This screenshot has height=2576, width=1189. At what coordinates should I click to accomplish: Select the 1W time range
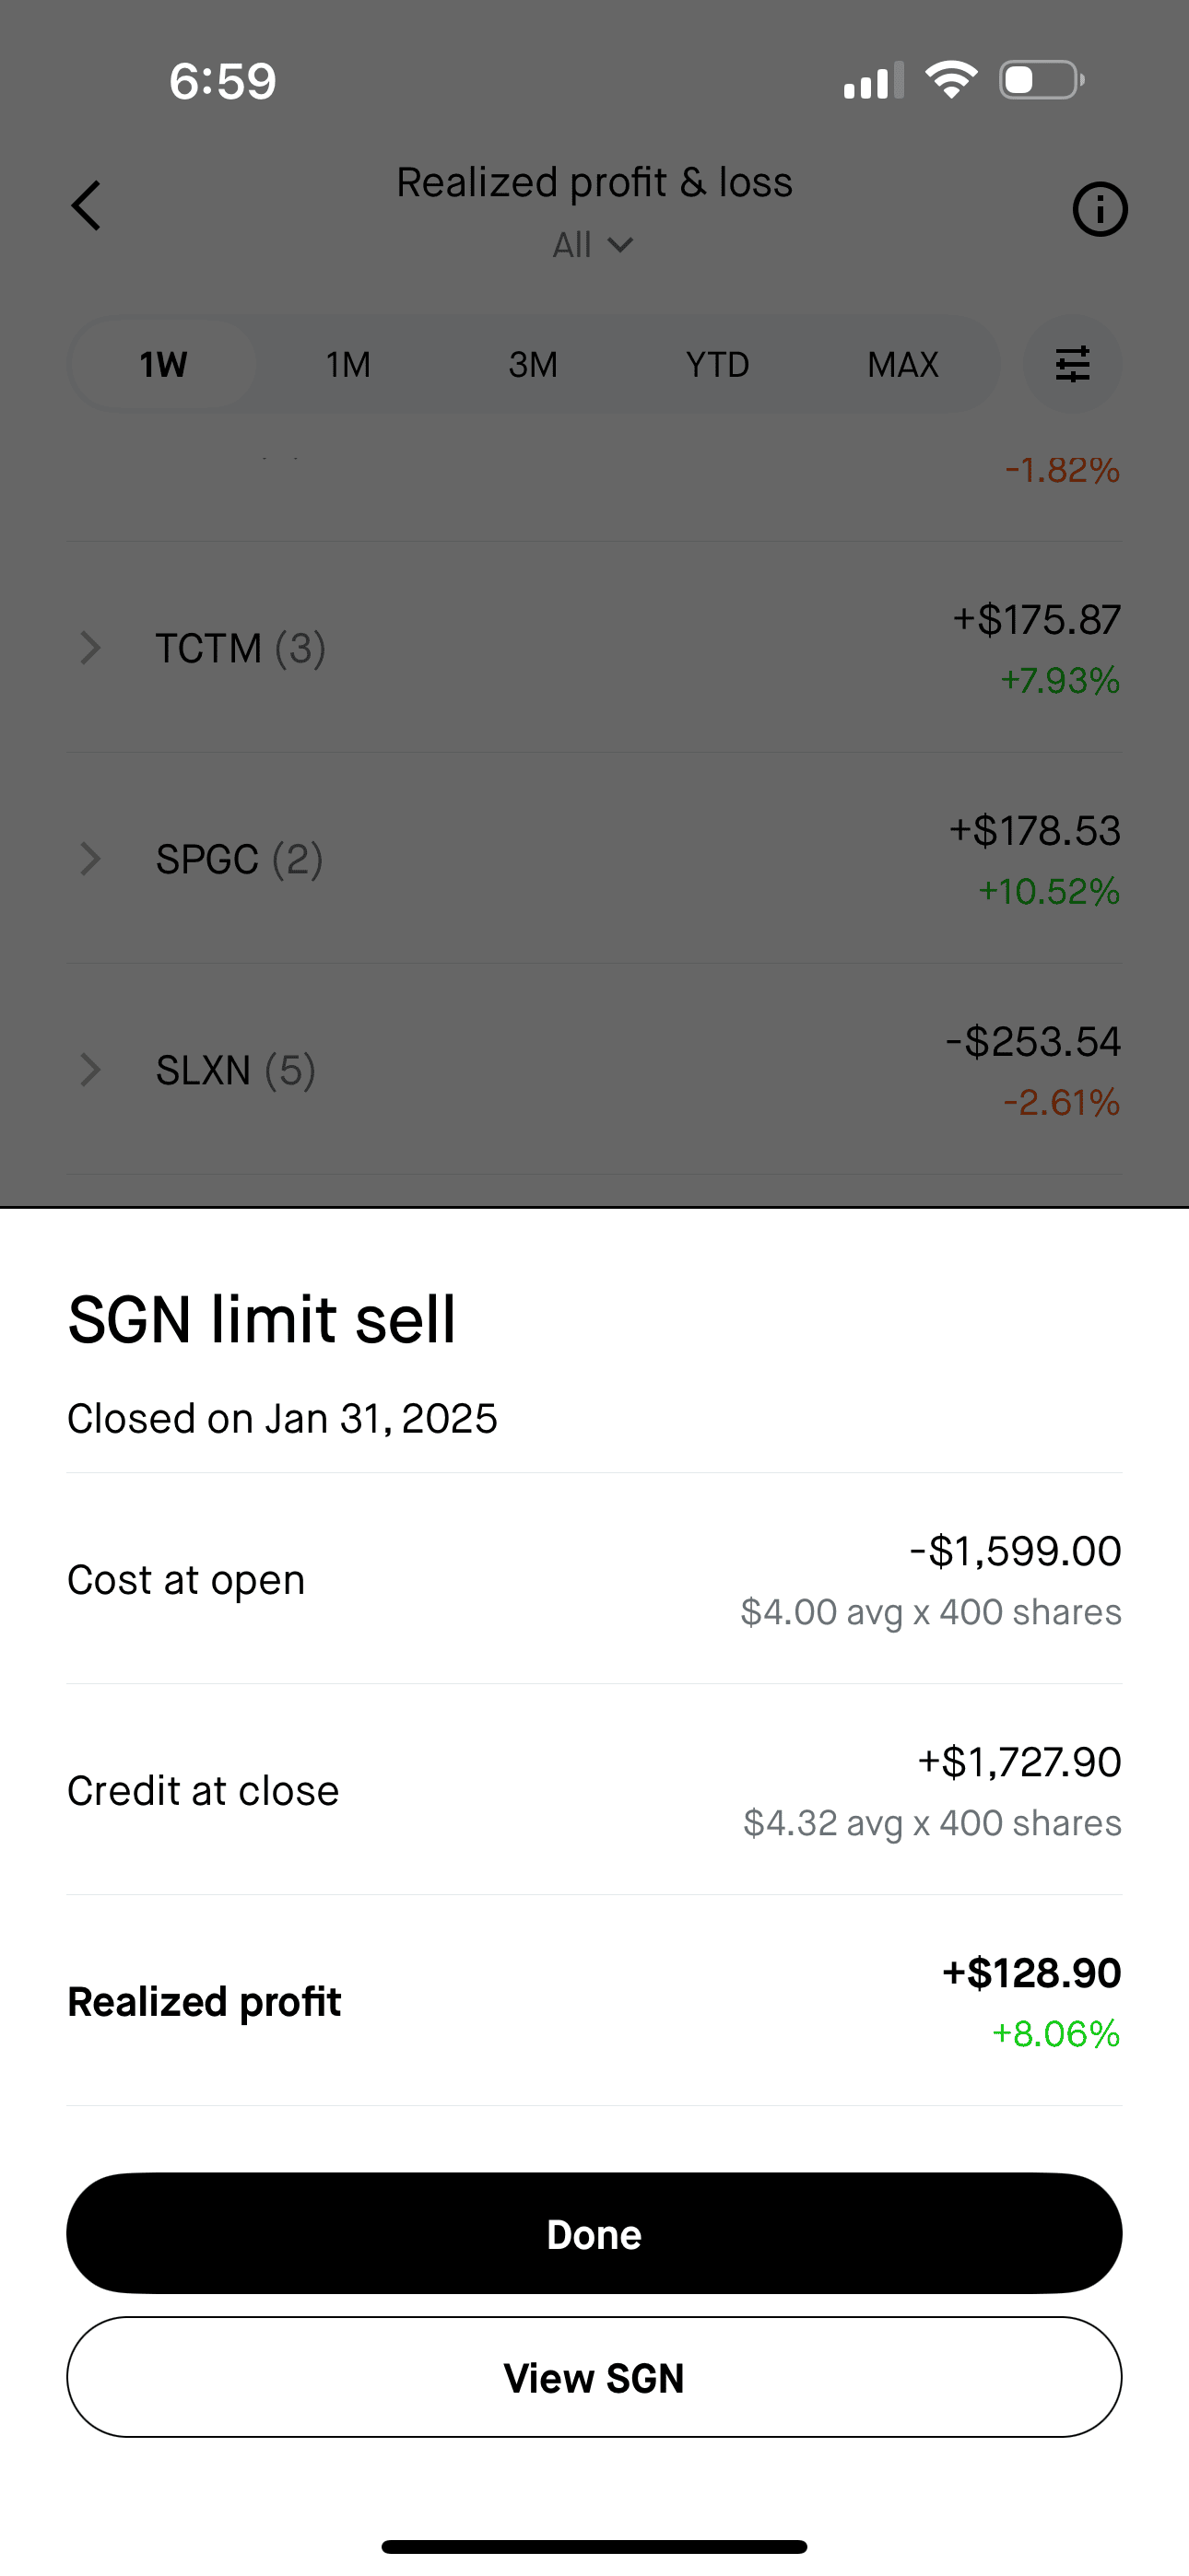tap(163, 365)
